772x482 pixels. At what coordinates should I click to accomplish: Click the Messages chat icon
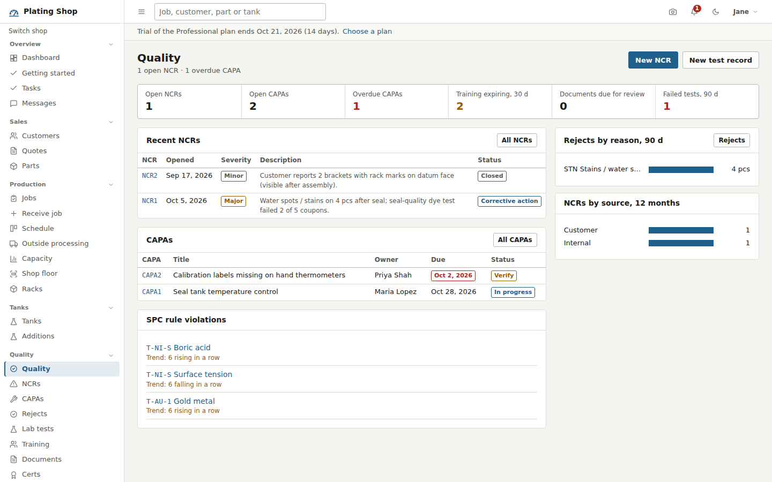[14, 103]
